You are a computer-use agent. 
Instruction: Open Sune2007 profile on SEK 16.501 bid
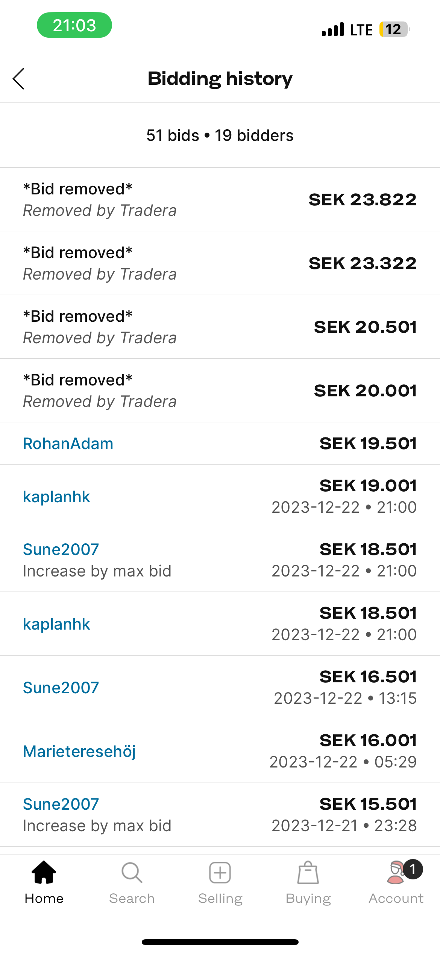61,688
